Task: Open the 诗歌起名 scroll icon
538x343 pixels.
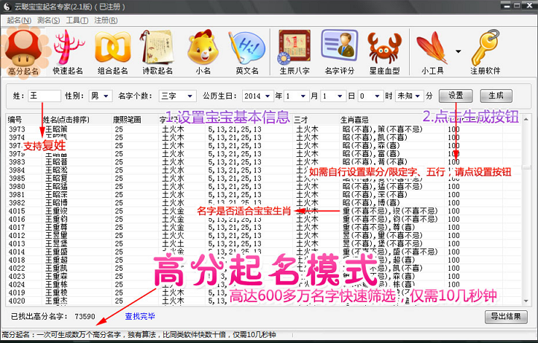Action: pos(157,53)
